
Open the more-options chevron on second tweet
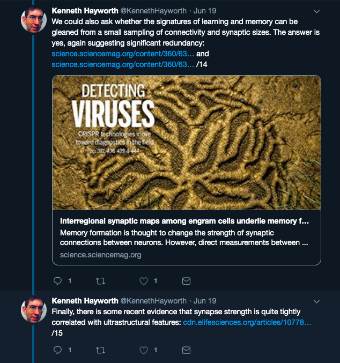(x=316, y=301)
